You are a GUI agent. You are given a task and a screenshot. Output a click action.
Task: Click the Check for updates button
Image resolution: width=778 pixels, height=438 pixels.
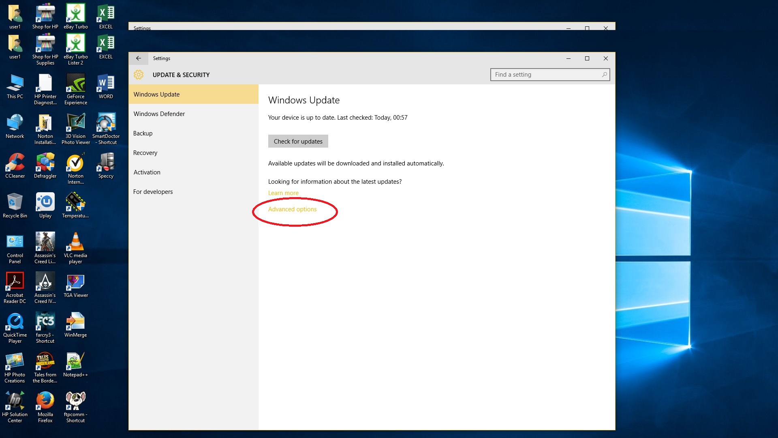[298, 141]
